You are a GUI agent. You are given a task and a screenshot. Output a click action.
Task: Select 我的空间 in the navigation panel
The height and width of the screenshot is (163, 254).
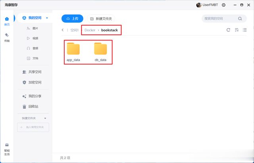35,18
